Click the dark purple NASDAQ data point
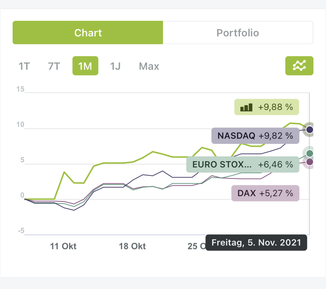Screen dimensions: 326x289 pyautogui.click(x=309, y=130)
